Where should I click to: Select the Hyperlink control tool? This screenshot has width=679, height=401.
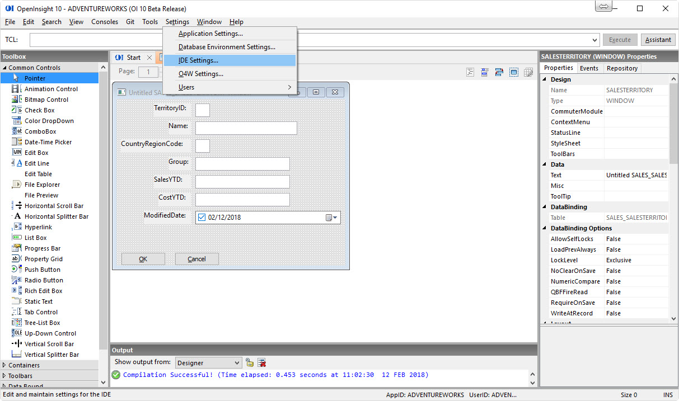pos(49,227)
